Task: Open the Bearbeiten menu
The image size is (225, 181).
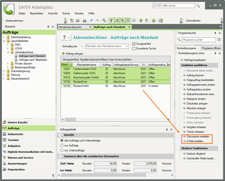Action: [x=36, y=14]
